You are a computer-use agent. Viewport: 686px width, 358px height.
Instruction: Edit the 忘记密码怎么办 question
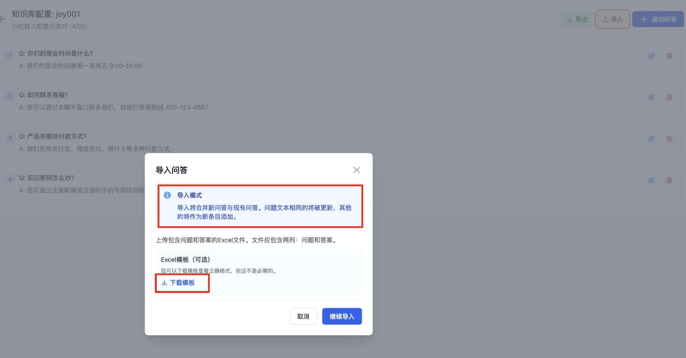click(x=651, y=180)
